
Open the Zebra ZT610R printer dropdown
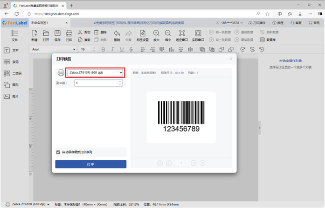(95, 73)
